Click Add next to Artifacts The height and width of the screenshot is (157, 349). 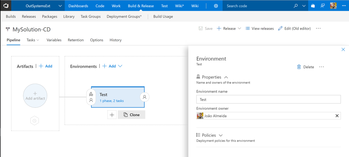coord(46,66)
